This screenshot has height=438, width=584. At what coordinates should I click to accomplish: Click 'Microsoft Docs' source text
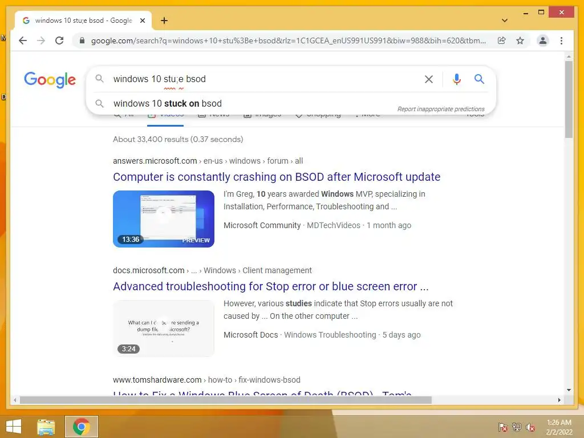[x=250, y=335]
